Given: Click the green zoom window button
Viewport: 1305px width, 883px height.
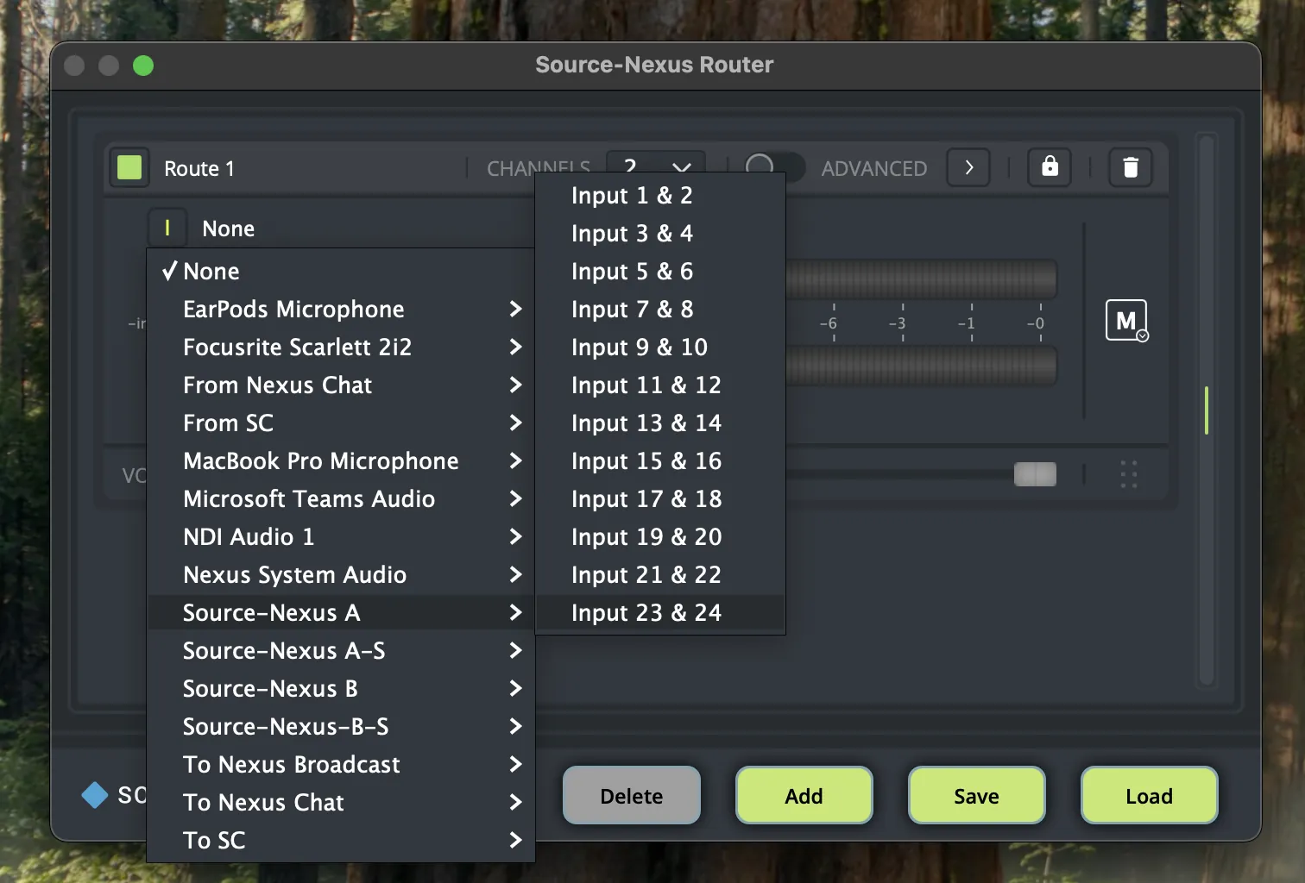Looking at the screenshot, I should tap(143, 66).
